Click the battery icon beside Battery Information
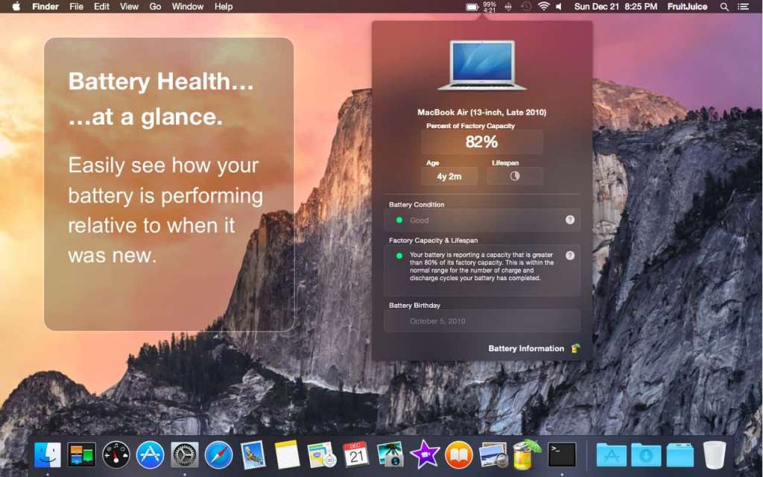Viewport: 763px width, 477px height. click(x=575, y=348)
